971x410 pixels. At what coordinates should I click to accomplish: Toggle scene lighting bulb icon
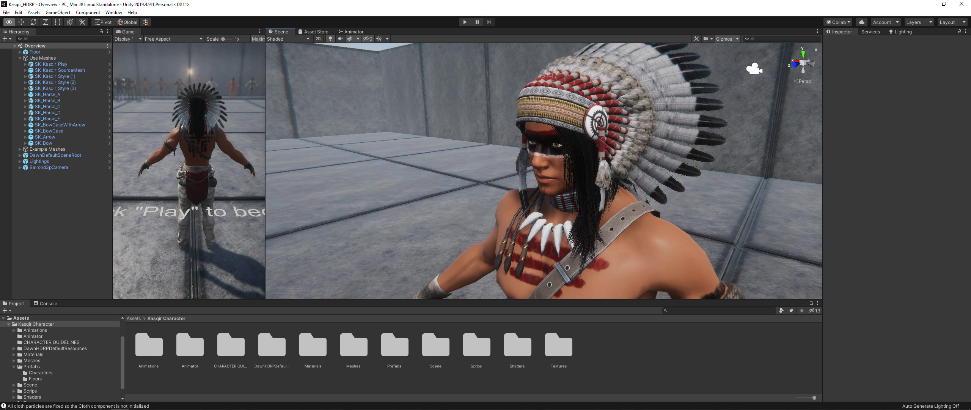coord(330,39)
